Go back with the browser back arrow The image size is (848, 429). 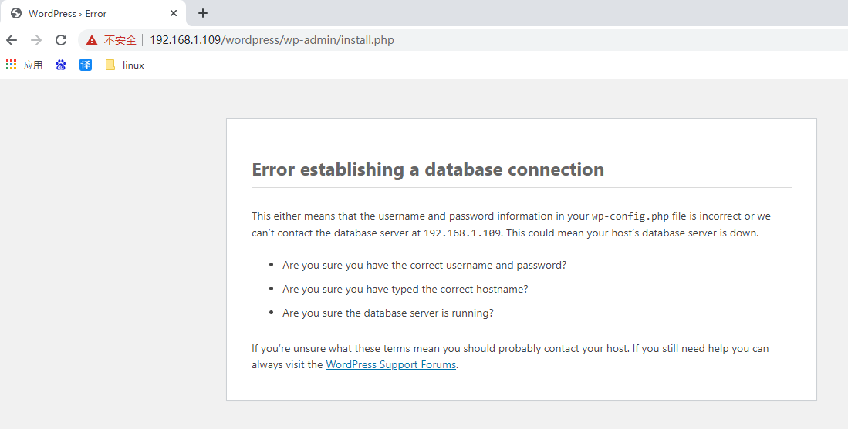(12, 40)
